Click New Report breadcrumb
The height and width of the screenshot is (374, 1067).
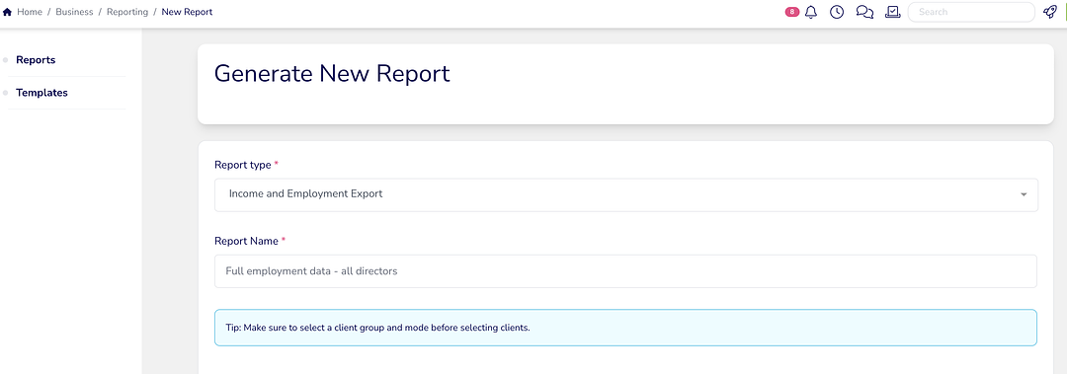187,12
